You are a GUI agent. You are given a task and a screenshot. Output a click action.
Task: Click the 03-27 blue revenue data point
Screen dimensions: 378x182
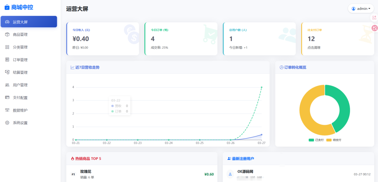[262, 134]
